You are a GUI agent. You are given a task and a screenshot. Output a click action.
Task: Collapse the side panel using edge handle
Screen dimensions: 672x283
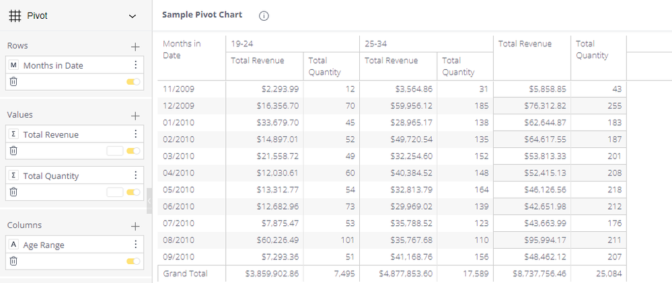149,200
